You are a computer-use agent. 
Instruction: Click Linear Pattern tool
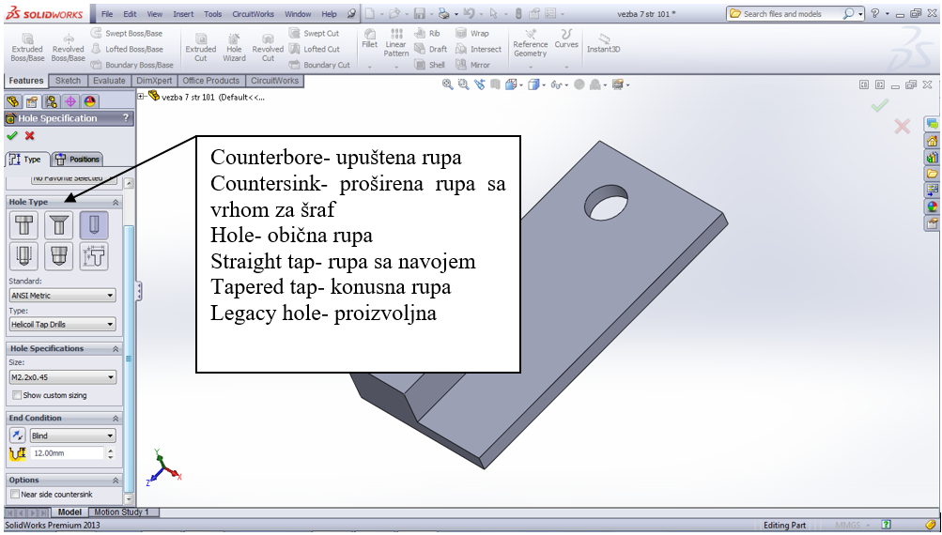point(396,43)
